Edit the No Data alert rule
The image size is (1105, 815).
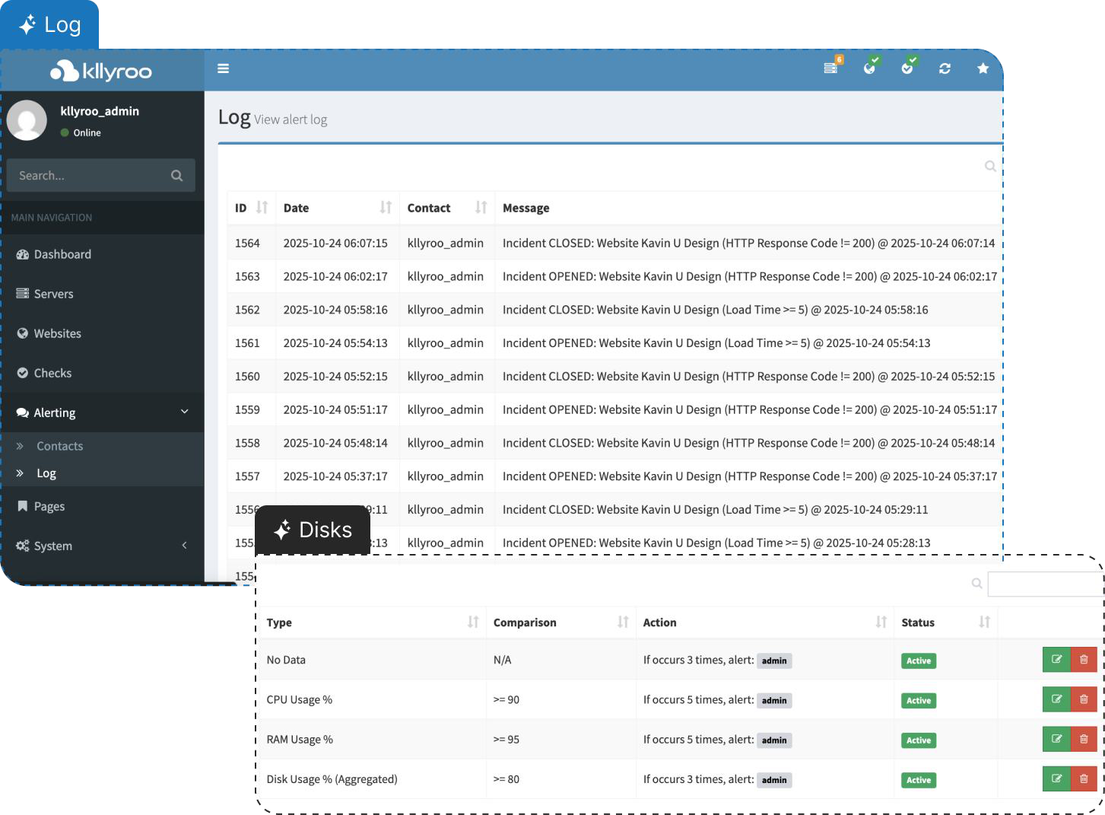(1056, 660)
